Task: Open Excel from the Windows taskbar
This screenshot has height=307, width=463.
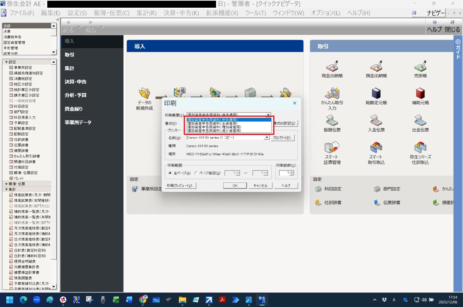Action: tap(116, 300)
